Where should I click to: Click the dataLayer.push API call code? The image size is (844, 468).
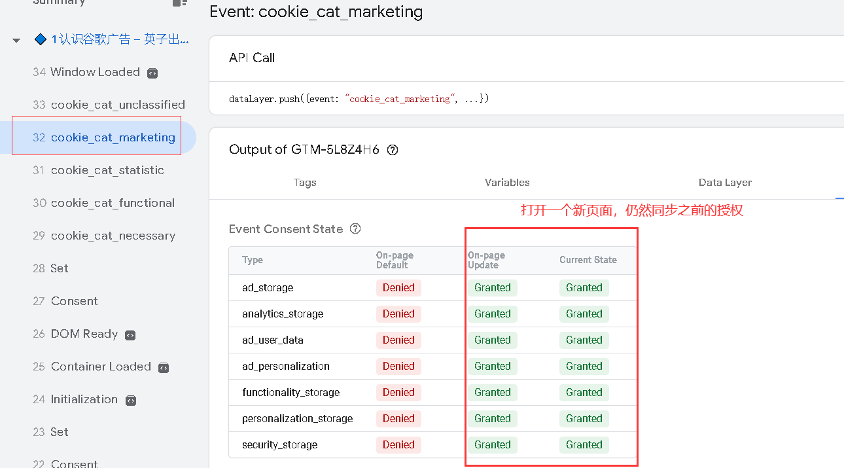359,99
